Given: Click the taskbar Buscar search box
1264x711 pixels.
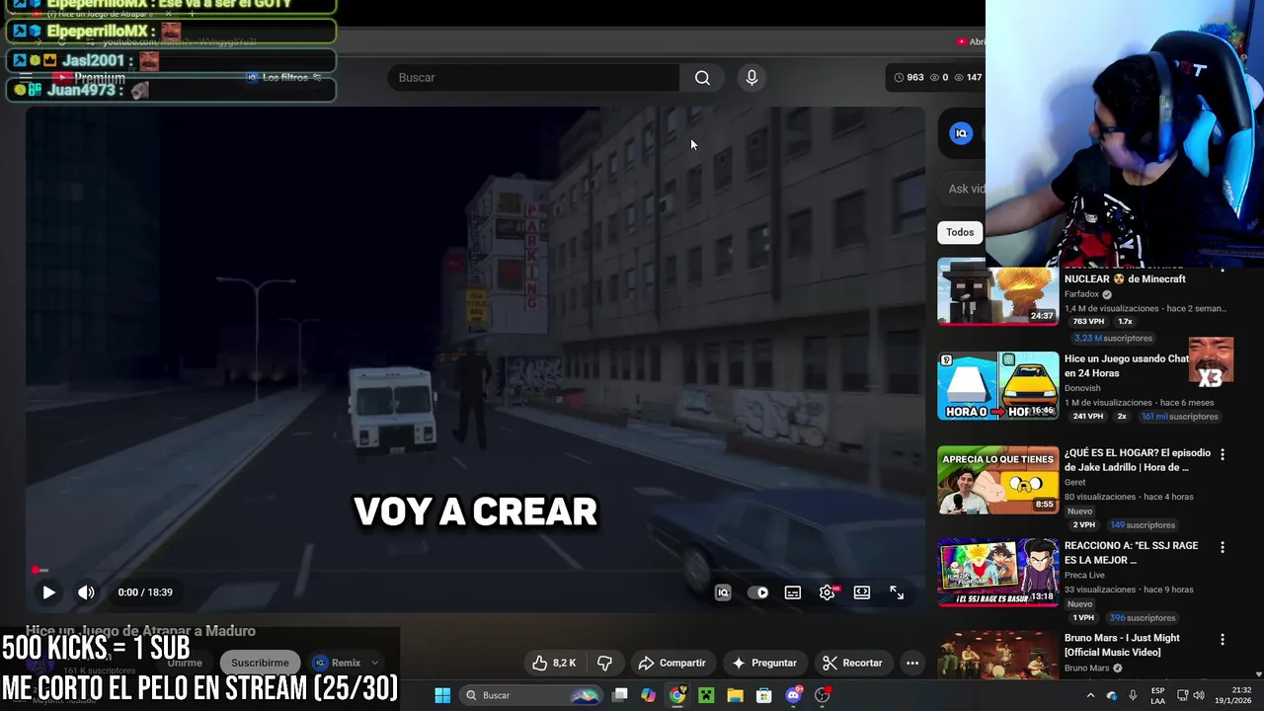Looking at the screenshot, I should 531,695.
